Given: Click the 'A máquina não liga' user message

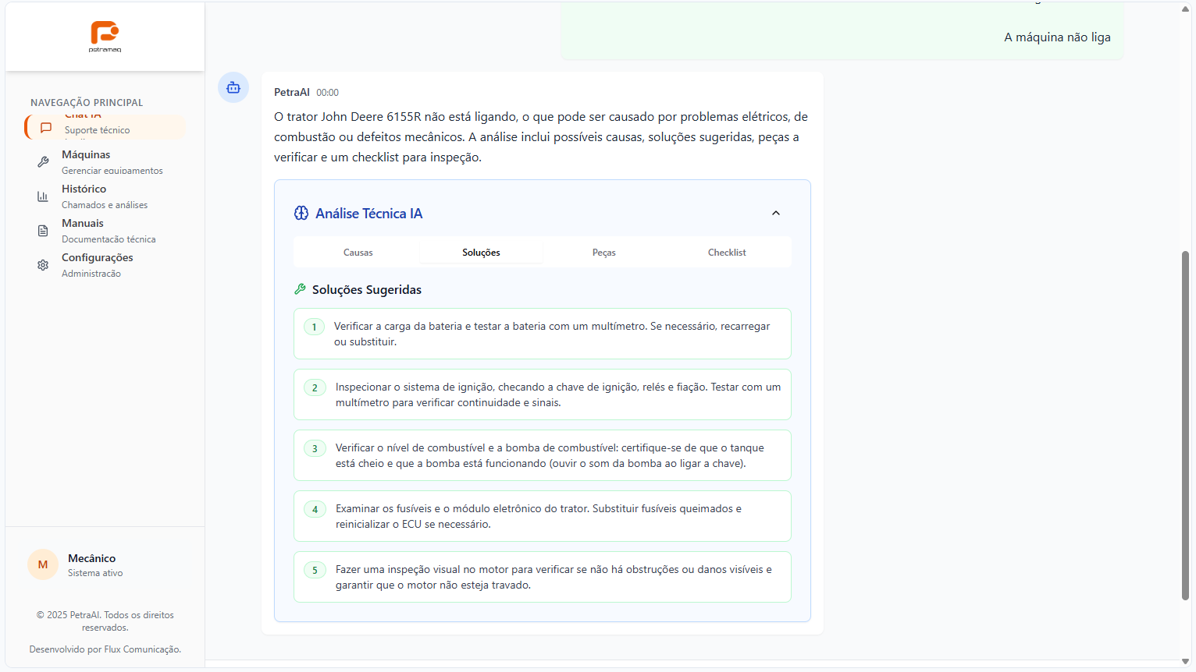Looking at the screenshot, I should 1057,37.
